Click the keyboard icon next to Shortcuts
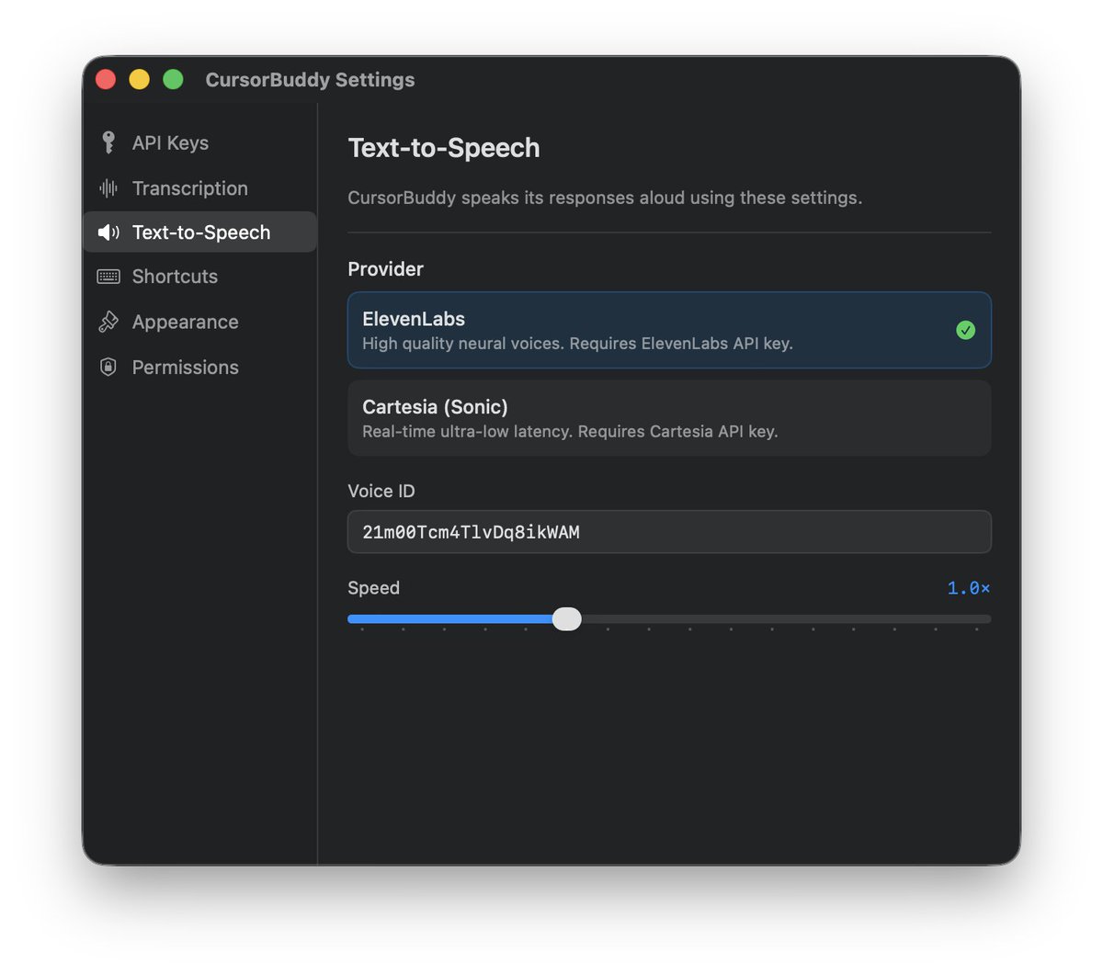The width and height of the screenshot is (1103, 974). [108, 277]
